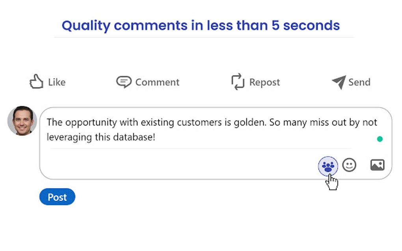Click the speech bubble Comment icon
The image size is (402, 251).
point(123,82)
